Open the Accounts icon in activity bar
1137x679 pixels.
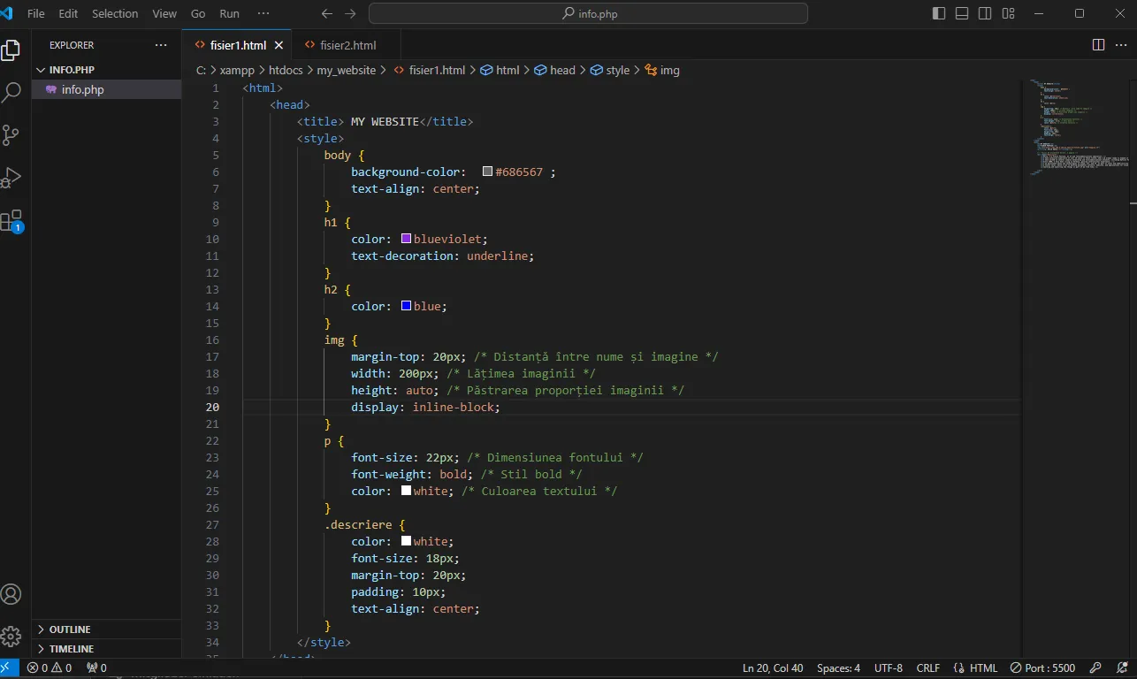click(x=11, y=594)
